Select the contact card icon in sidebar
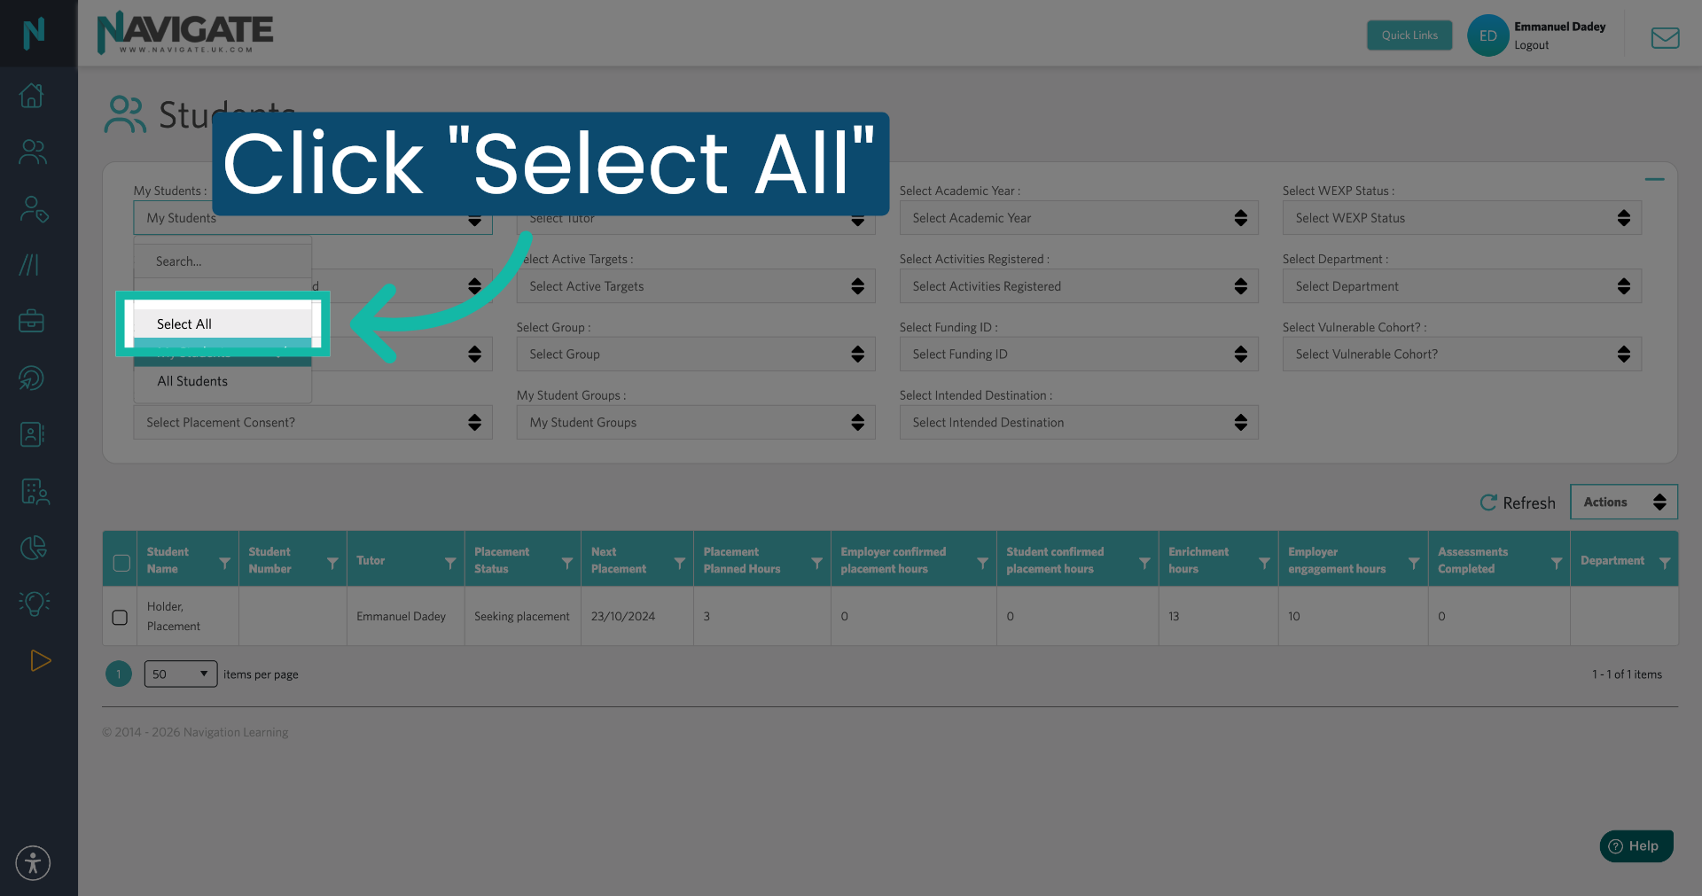 [x=32, y=434]
